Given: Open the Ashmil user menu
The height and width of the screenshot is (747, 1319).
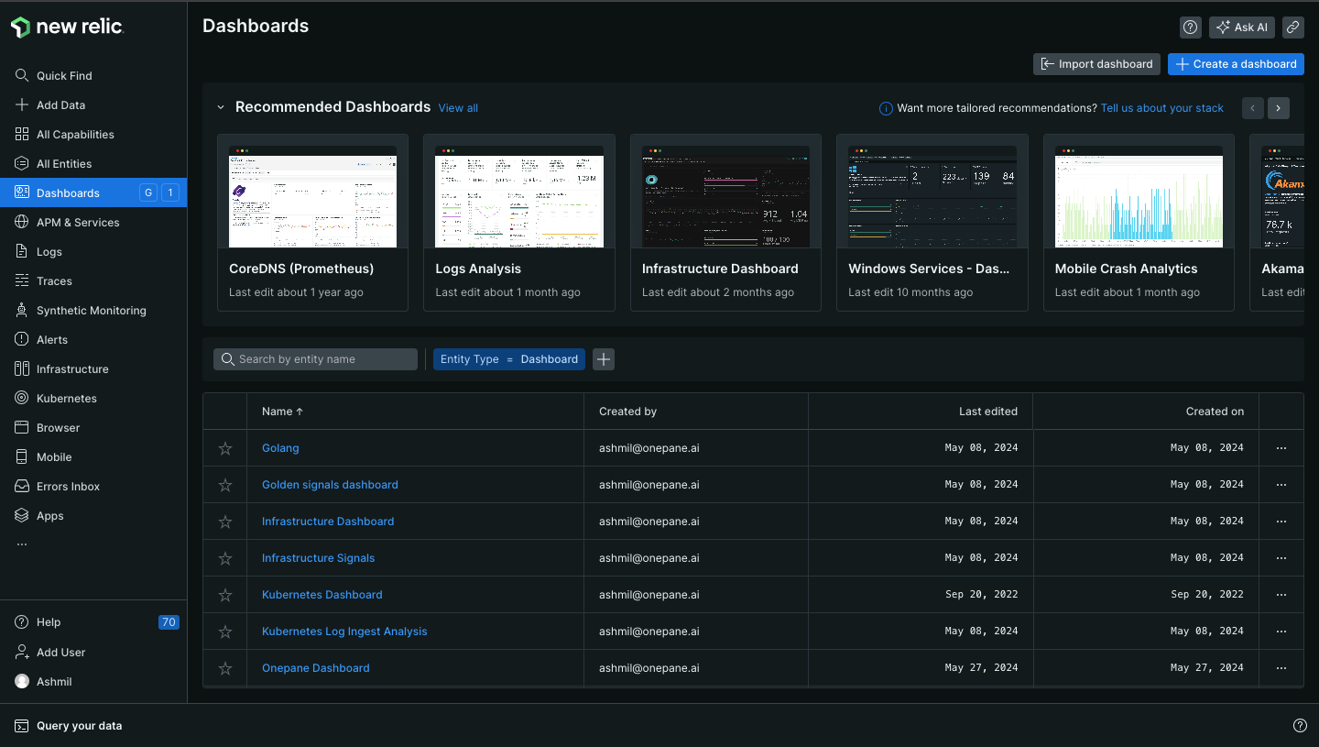Looking at the screenshot, I should (x=93, y=682).
